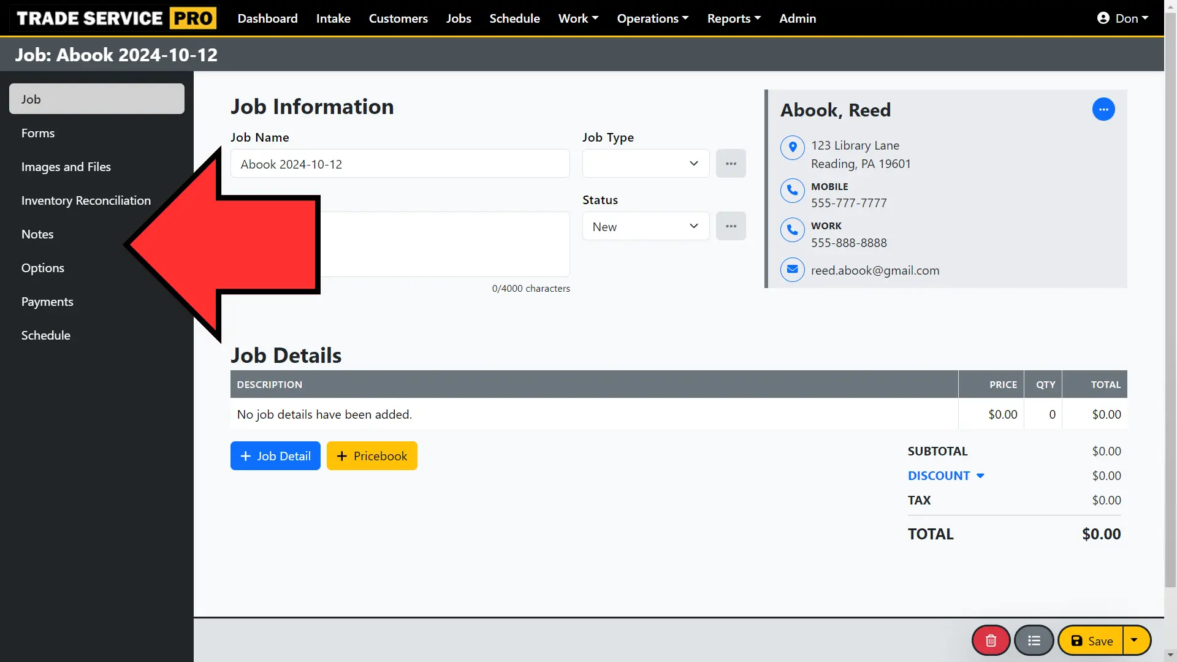Open the Status dropdown showing New
Viewport: 1177px width, 662px height.
pyautogui.click(x=646, y=226)
